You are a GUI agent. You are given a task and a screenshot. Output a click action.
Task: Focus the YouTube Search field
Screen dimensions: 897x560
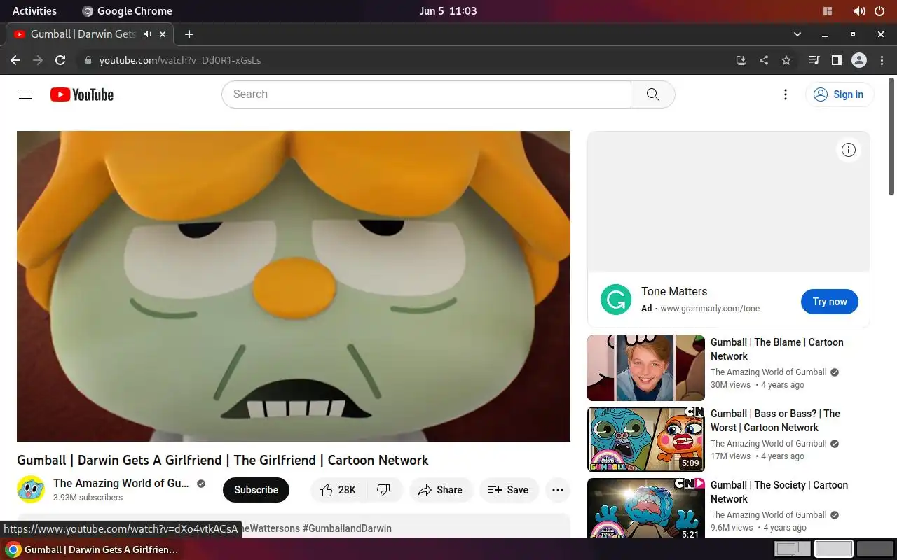tap(426, 94)
